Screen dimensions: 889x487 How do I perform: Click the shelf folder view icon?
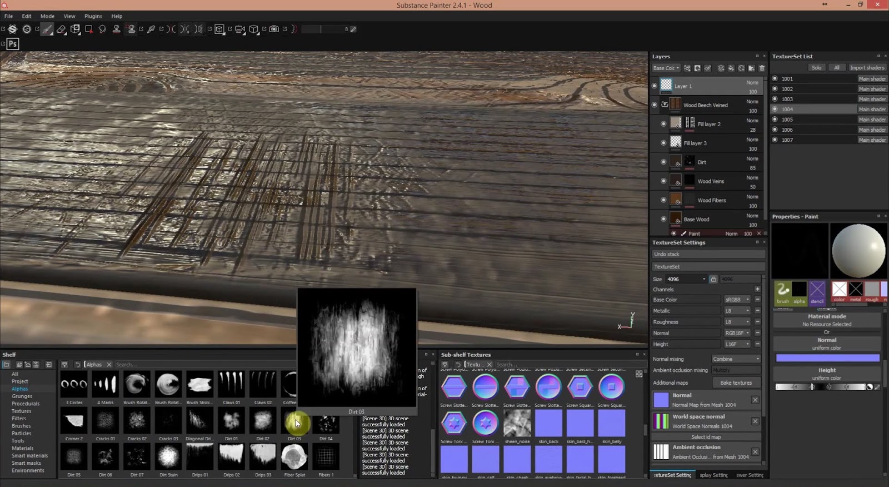coord(6,365)
